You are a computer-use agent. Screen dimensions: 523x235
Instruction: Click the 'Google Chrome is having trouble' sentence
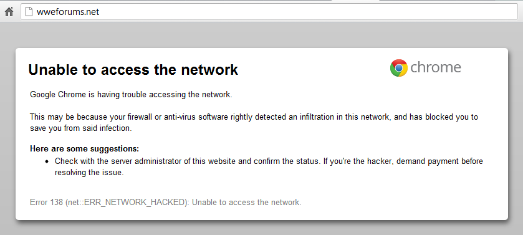coord(131,94)
